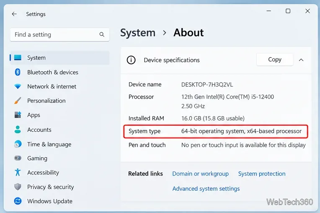Click the Network wifi icon

tap(18, 86)
